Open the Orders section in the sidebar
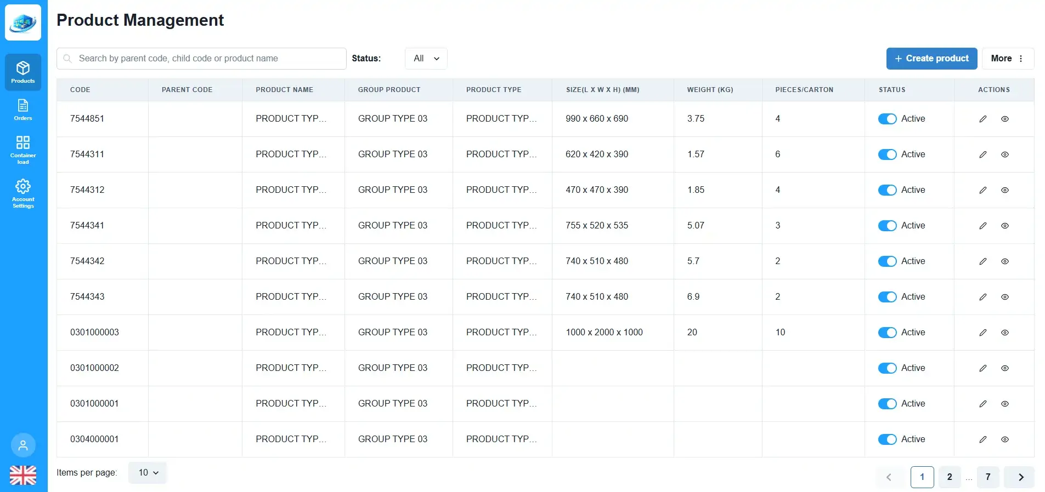The width and height of the screenshot is (1045, 492). pyautogui.click(x=23, y=110)
